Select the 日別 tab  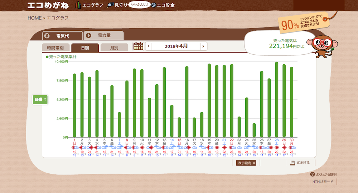85,48
